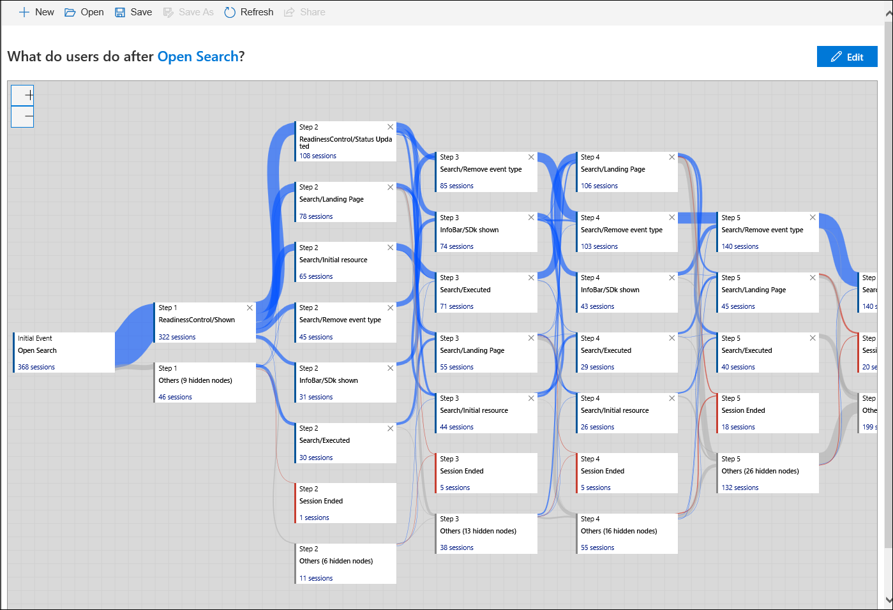This screenshot has width=893, height=610.
Task: Close Step 2 ReadinessControl/Status Updated node
Action: 391,127
